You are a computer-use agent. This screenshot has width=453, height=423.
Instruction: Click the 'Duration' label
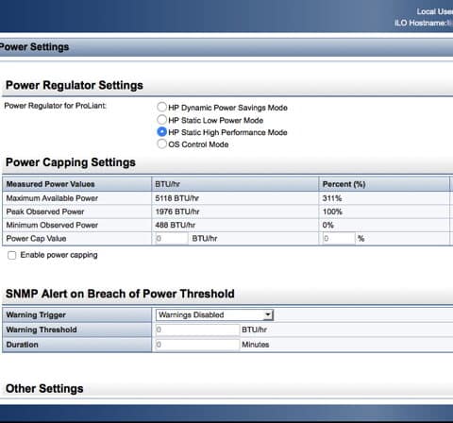pos(22,345)
